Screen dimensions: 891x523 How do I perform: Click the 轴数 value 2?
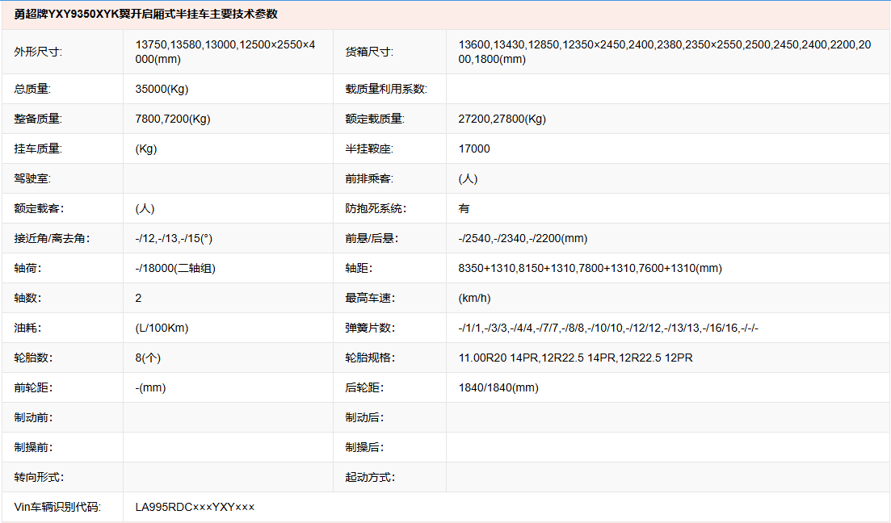pyautogui.click(x=138, y=298)
